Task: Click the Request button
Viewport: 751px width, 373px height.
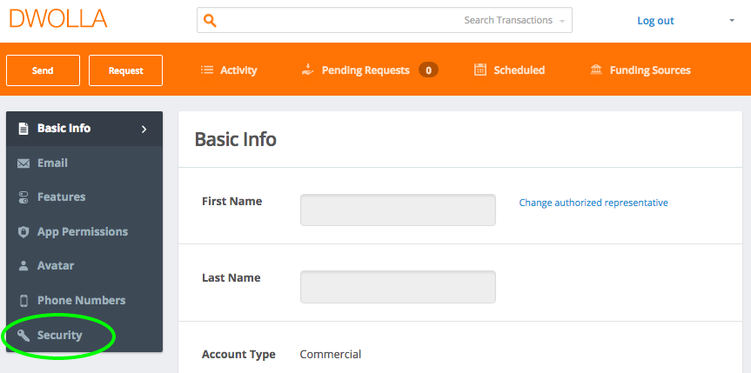Action: point(126,70)
